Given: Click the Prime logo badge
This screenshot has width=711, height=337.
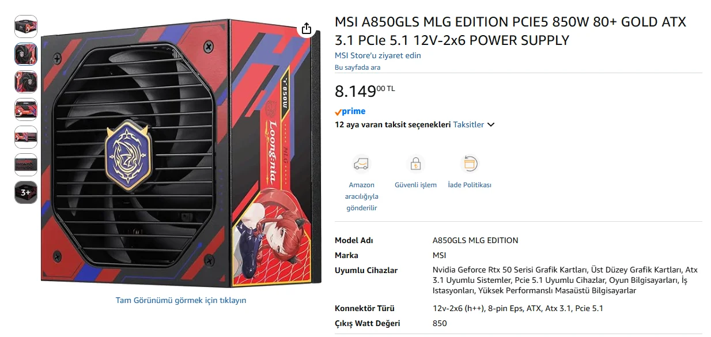Looking at the screenshot, I should point(350,111).
